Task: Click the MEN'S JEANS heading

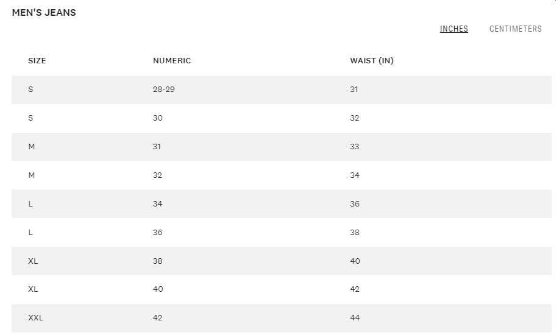Action: (x=44, y=12)
